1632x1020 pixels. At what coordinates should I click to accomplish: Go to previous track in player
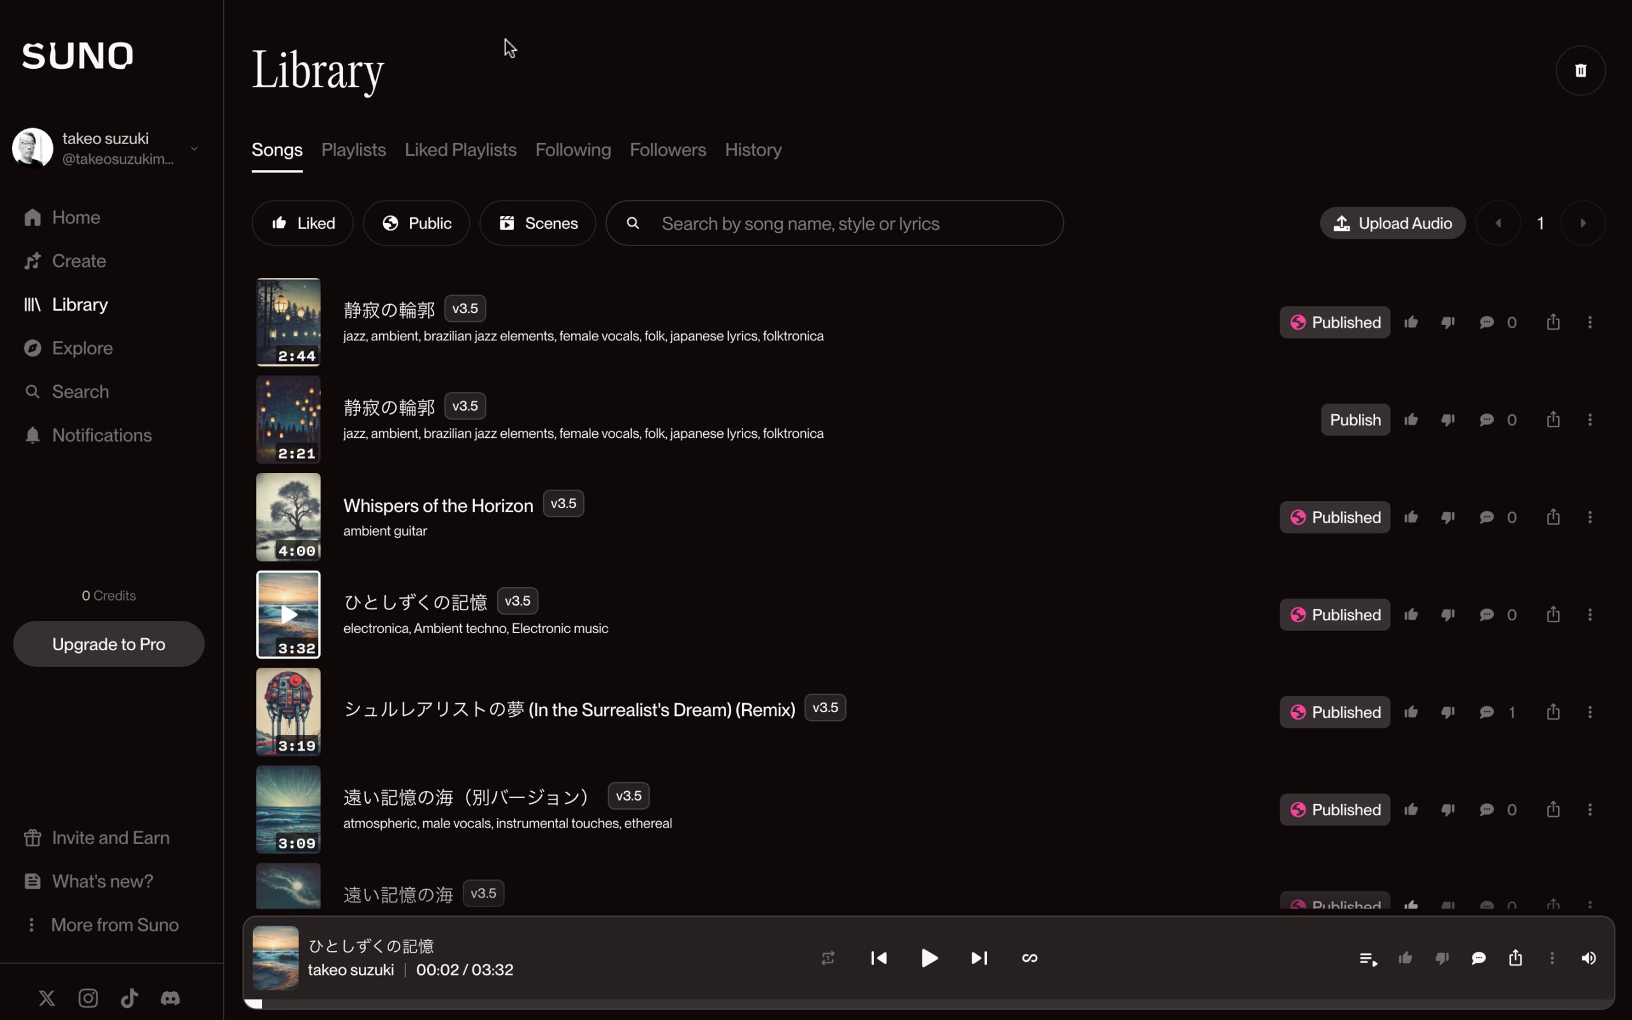[x=878, y=958]
